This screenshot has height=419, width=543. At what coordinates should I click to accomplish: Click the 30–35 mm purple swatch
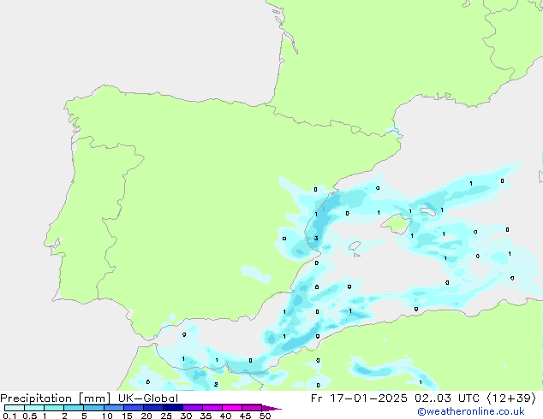tap(192, 408)
